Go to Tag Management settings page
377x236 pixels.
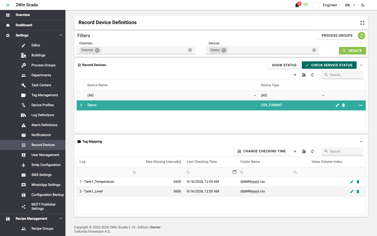click(x=45, y=95)
